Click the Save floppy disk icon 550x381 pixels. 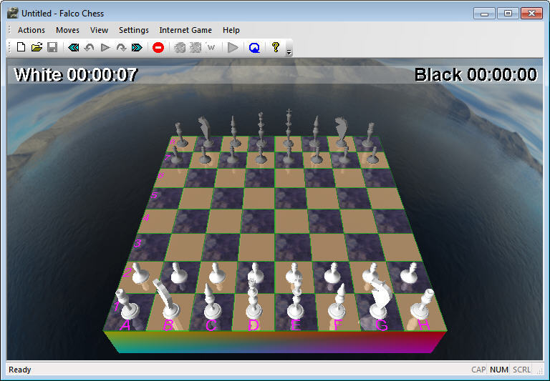[52, 47]
